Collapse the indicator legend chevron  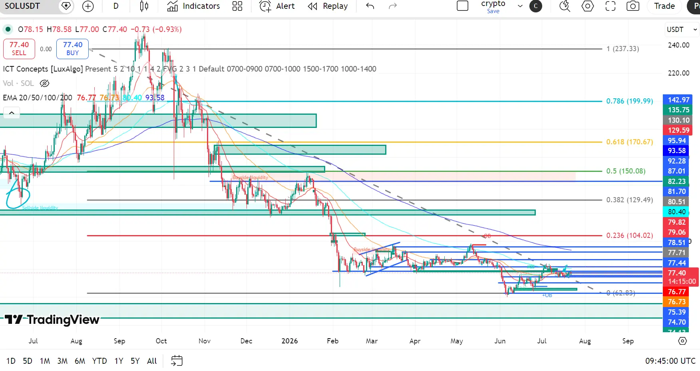[x=12, y=113]
